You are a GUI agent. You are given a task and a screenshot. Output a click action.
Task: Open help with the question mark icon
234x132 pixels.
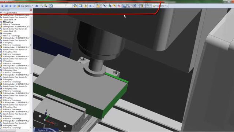pyautogui.click(x=85, y=6)
